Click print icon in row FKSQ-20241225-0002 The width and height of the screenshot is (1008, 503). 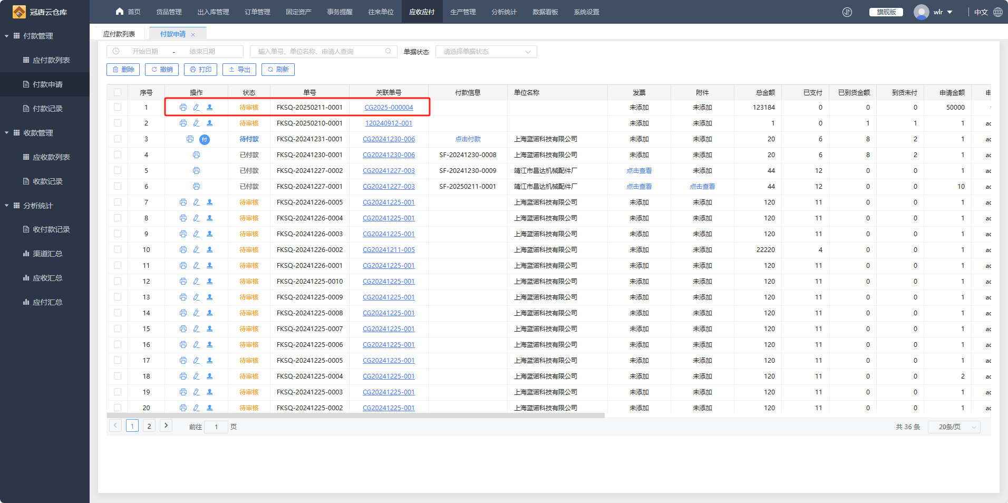[x=183, y=408]
